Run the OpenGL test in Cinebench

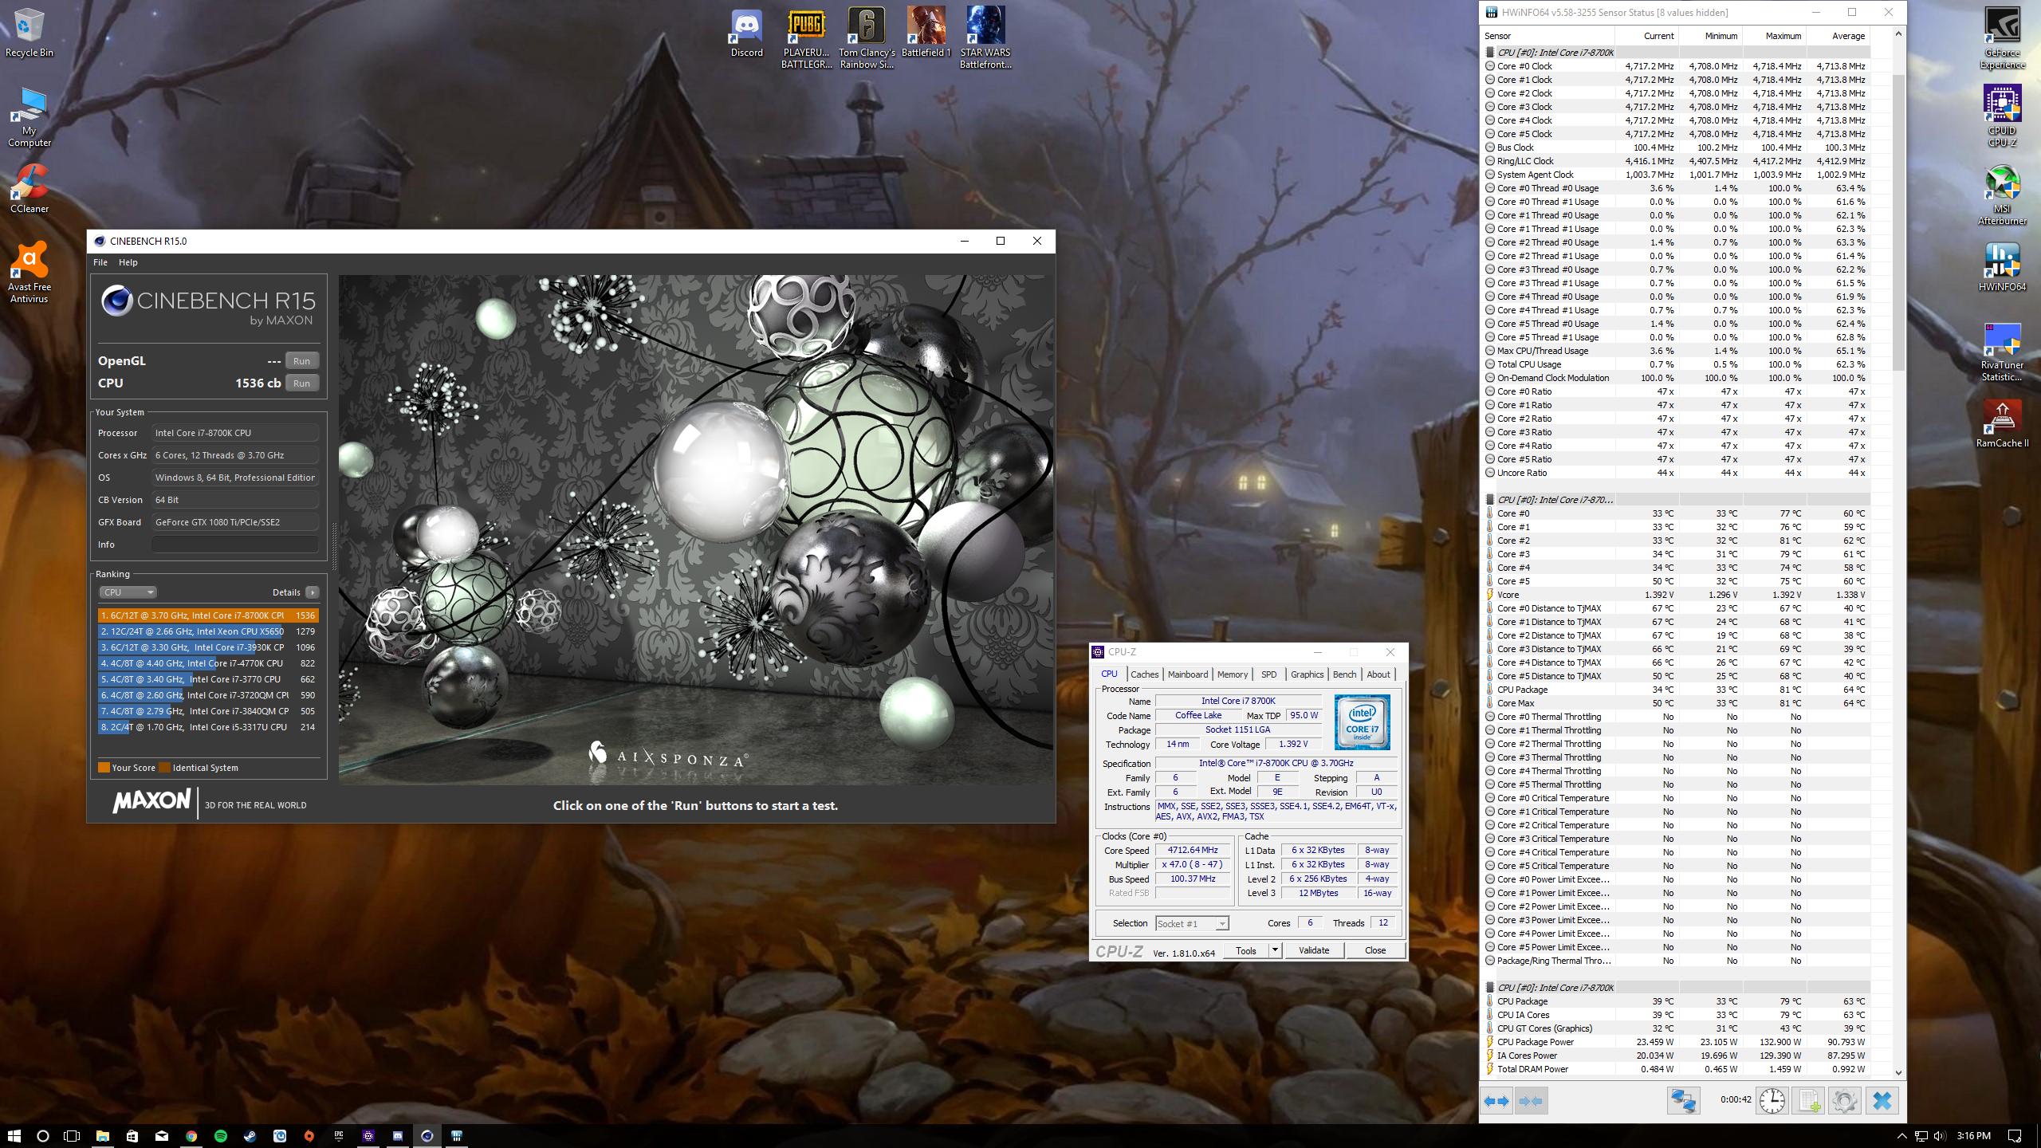301,361
